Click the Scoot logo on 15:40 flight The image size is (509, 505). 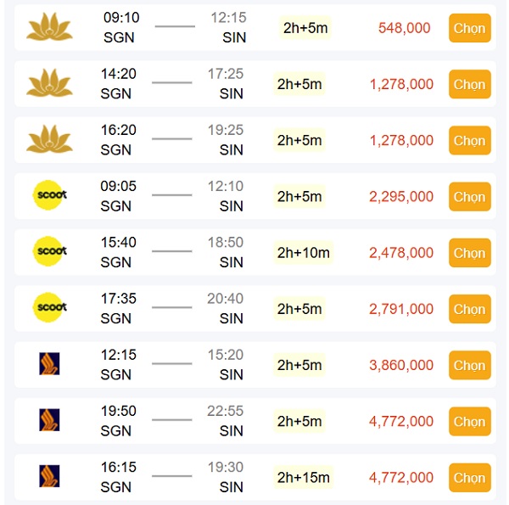pos(50,252)
